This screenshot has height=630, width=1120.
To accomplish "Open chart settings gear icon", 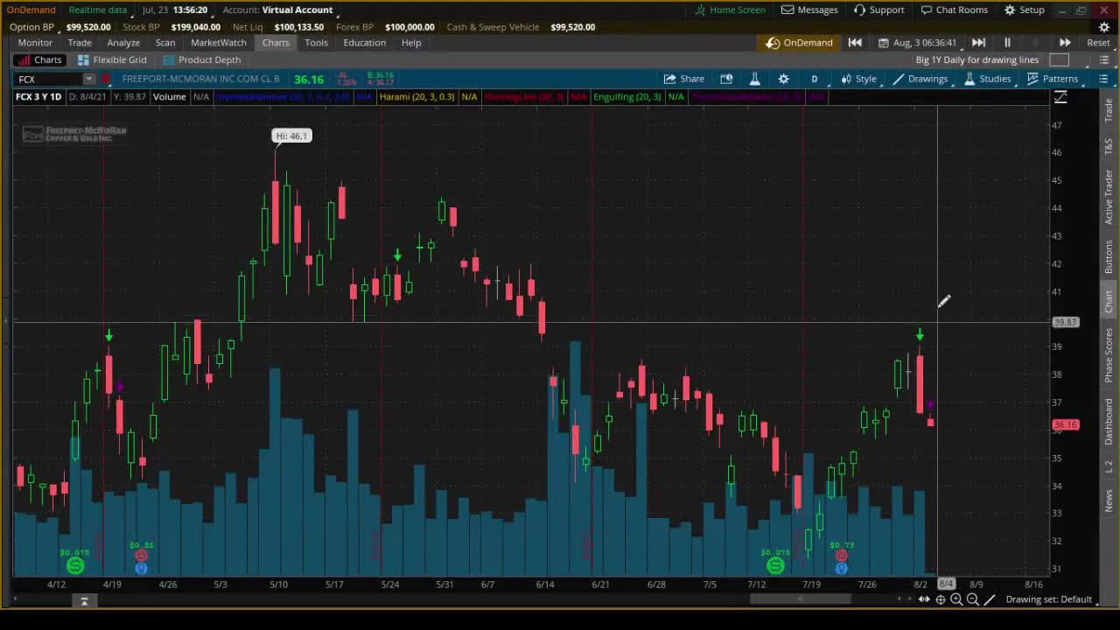I will point(783,79).
